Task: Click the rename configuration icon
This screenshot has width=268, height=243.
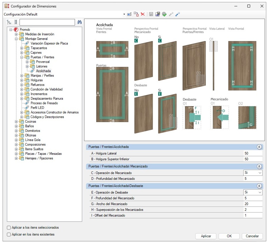Action: click(130, 14)
